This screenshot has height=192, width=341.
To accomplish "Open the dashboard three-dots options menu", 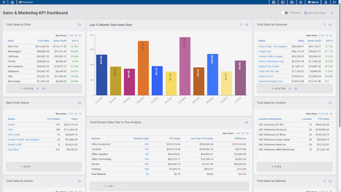I will pyautogui.click(x=332, y=13).
